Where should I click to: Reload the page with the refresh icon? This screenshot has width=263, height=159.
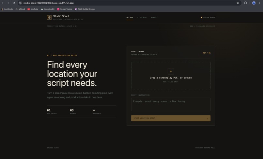pos(14,3)
